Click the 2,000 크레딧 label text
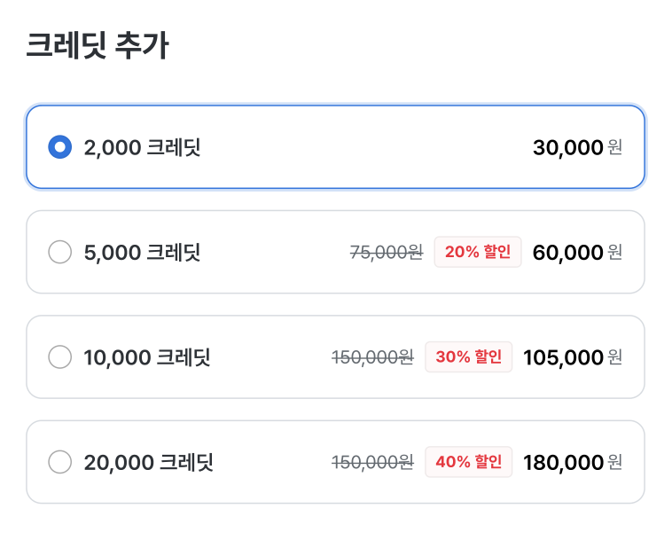 pos(142,147)
